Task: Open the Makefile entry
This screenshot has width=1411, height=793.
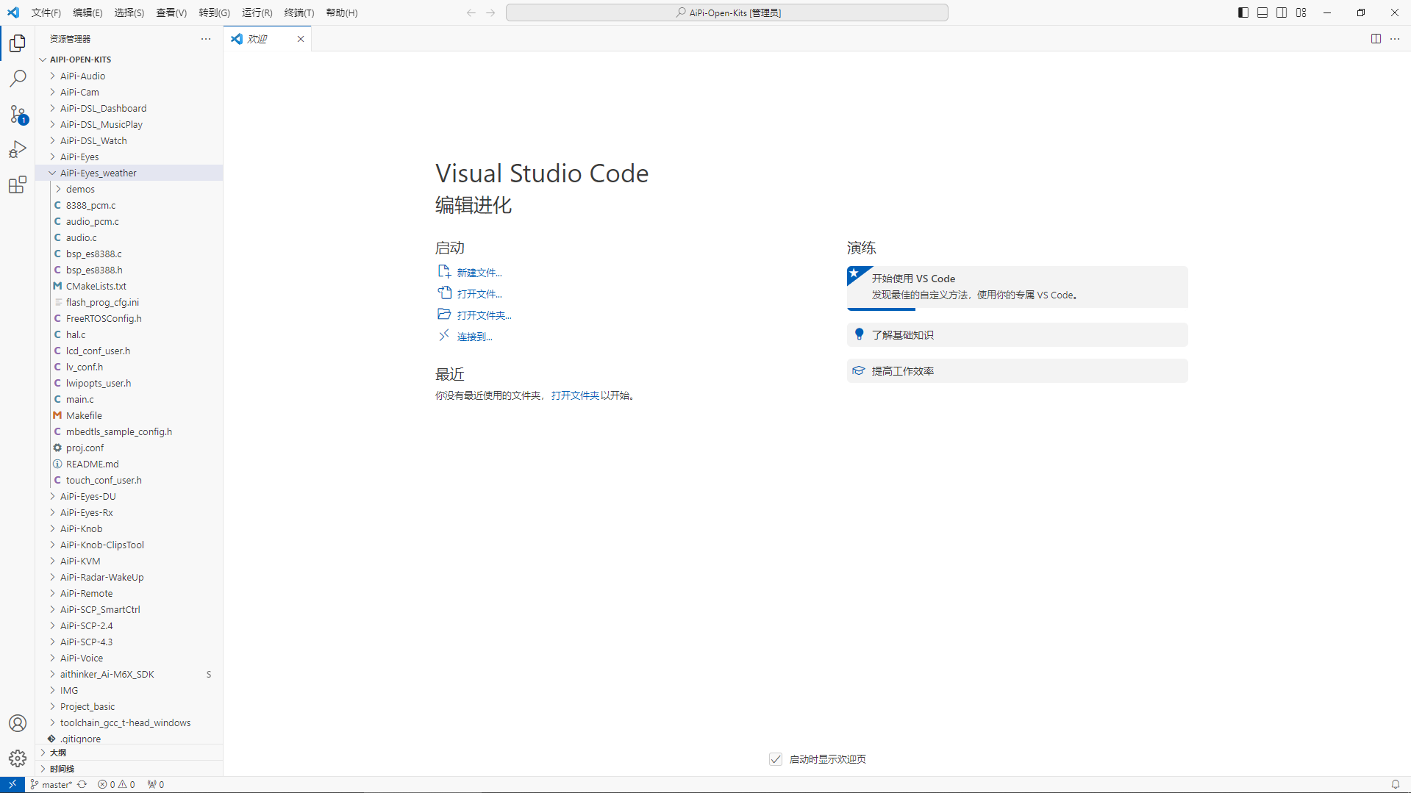Action: point(129,415)
